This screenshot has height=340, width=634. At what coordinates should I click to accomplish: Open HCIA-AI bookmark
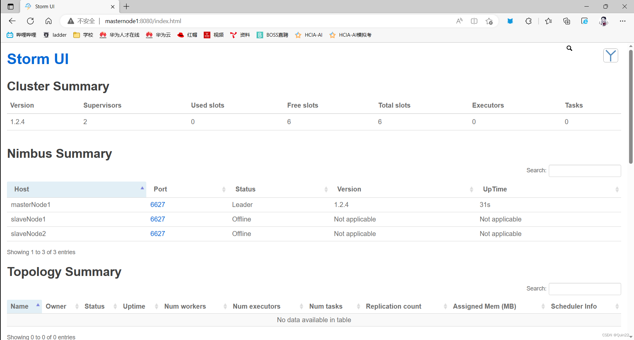(x=309, y=35)
